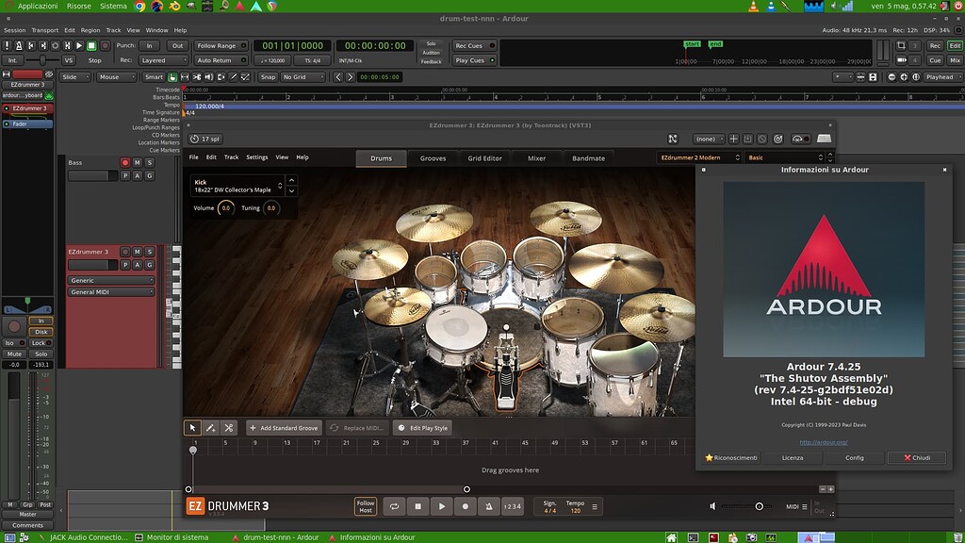
Task: Open the Basic kit preset dropdown
Action: pyautogui.click(x=785, y=157)
